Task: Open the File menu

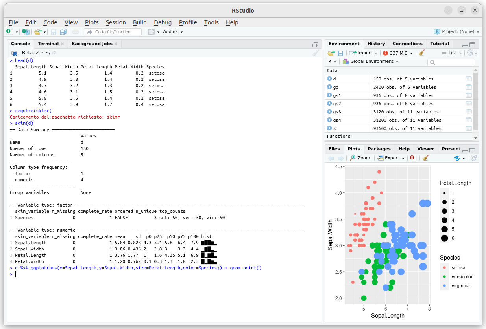Action: pyautogui.click(x=13, y=22)
